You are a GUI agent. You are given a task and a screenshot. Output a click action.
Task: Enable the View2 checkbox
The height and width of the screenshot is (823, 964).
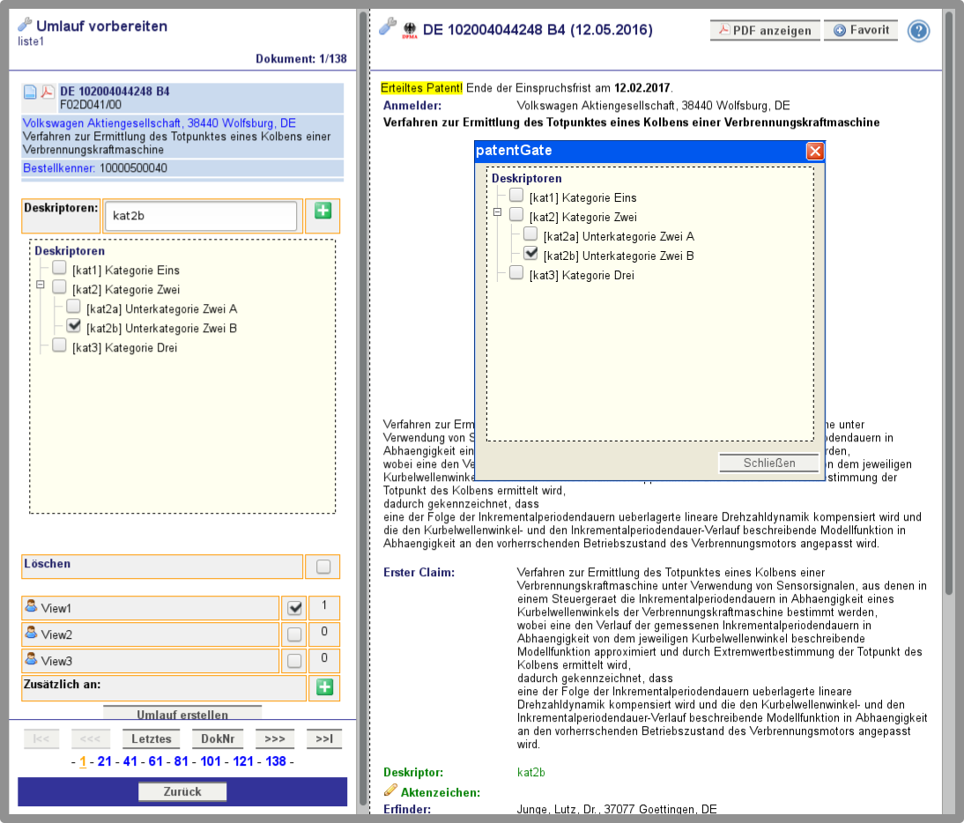click(x=294, y=634)
